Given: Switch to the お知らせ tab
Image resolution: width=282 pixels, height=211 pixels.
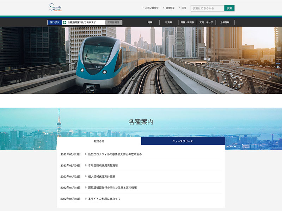Looking at the screenshot, I should point(99,141).
